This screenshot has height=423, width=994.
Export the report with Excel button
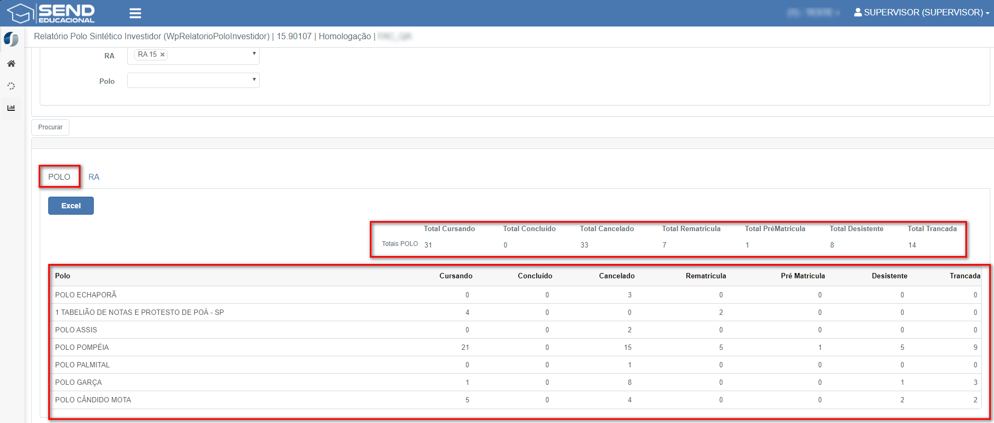pyautogui.click(x=71, y=206)
